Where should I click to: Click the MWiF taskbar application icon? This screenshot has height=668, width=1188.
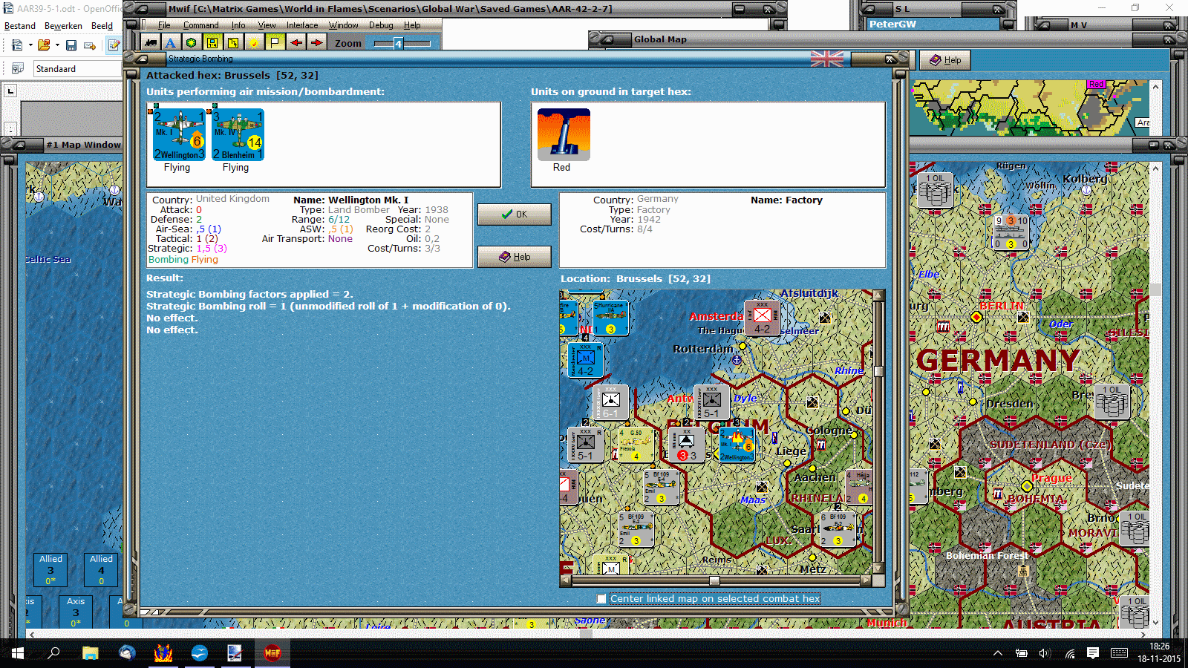tap(272, 653)
